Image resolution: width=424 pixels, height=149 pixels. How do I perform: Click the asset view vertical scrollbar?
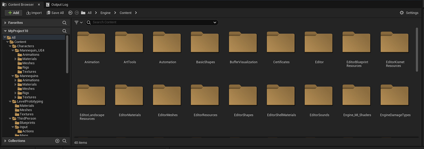tap(417, 49)
